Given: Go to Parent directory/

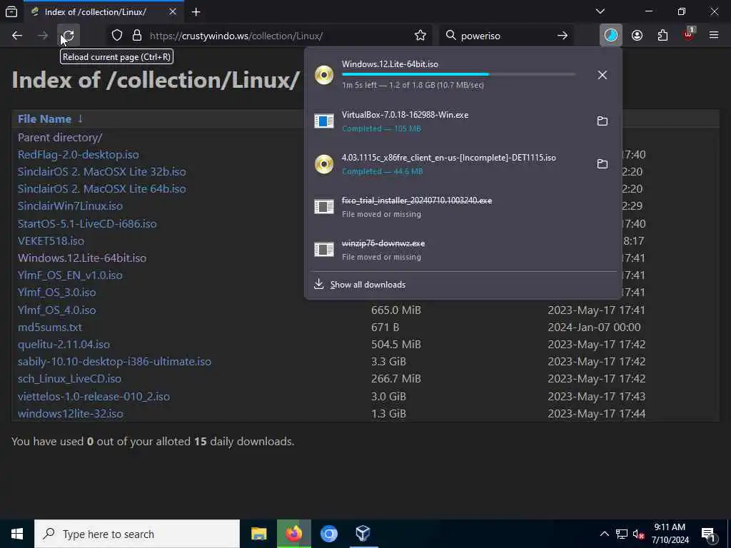Looking at the screenshot, I should (60, 138).
